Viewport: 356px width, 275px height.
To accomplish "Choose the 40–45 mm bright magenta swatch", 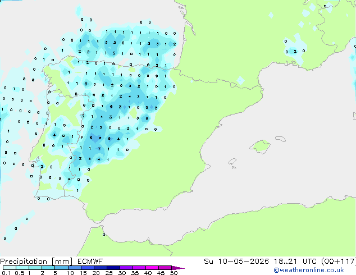I will (x=152, y=268).
